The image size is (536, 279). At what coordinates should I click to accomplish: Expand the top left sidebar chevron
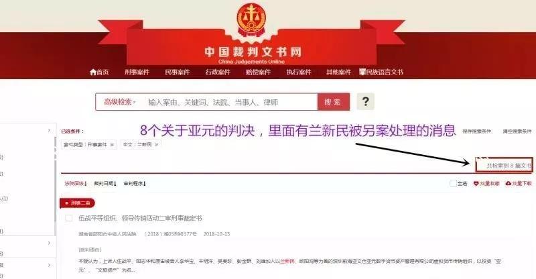49,130
